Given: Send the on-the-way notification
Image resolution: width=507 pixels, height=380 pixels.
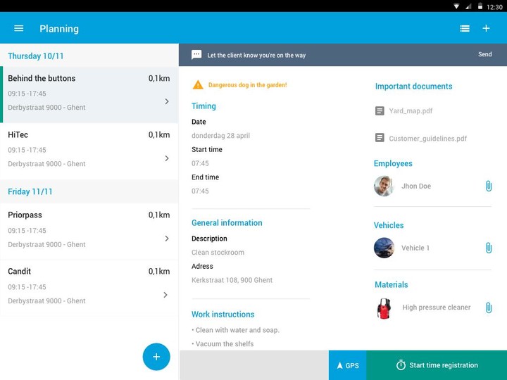Looking at the screenshot, I should point(484,55).
